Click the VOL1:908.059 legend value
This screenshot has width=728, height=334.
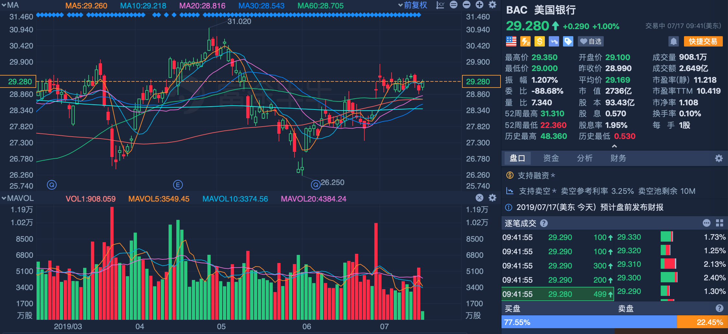91,199
